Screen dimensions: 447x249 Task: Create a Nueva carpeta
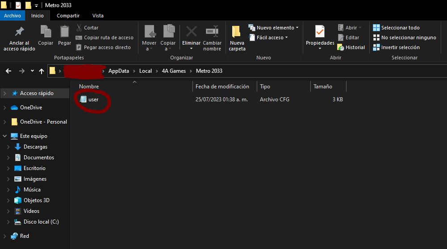237,38
